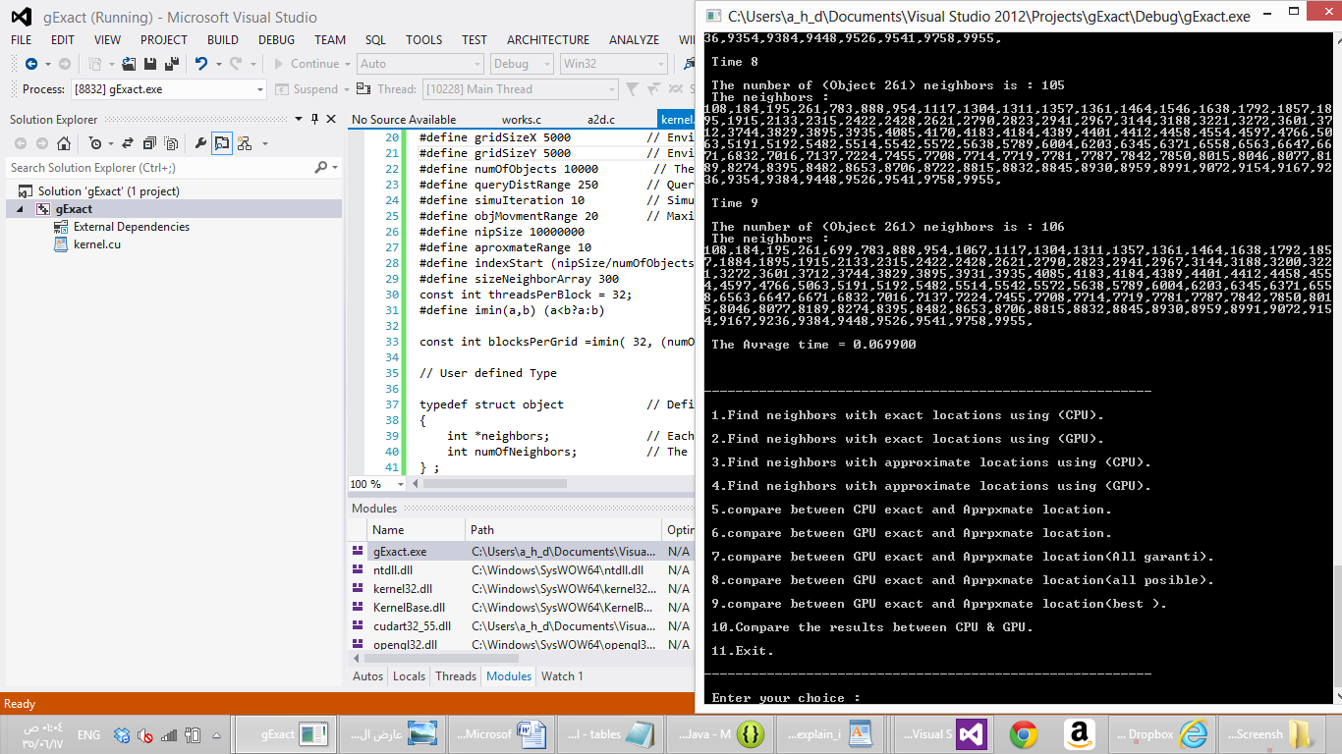Switch to the Watch 1 bottom tab
1342x754 pixels.
point(562,675)
